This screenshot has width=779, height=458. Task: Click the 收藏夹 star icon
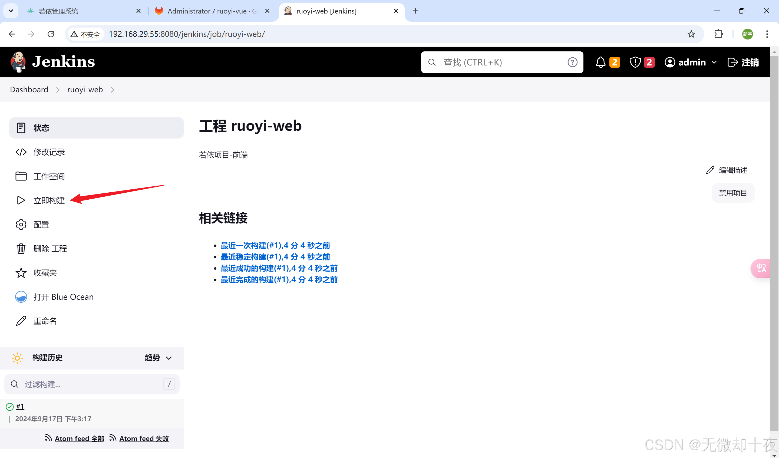pyautogui.click(x=21, y=273)
